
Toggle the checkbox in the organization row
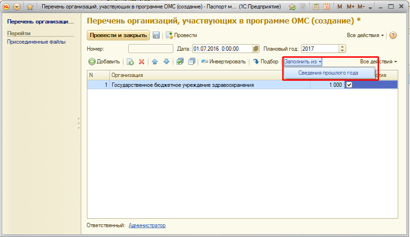coord(349,85)
